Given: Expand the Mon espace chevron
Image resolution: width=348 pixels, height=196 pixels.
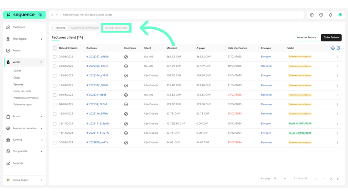Looking at the screenshot, I should tap(41, 39).
